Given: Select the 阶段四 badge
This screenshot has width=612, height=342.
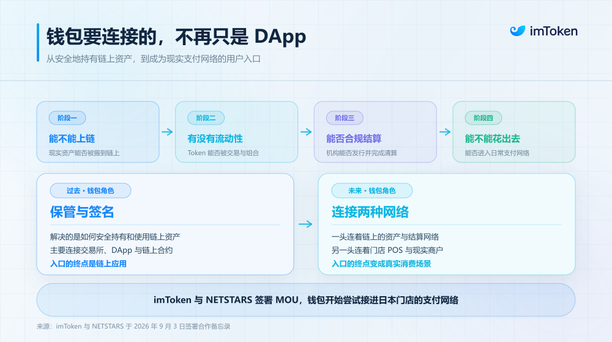Looking at the screenshot, I should pos(483,118).
